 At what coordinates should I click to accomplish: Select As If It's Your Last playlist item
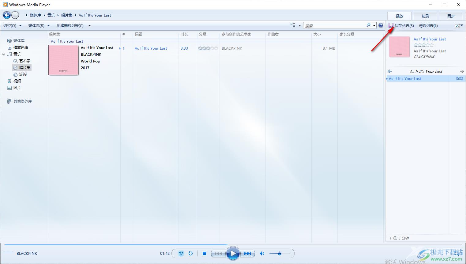click(x=426, y=78)
